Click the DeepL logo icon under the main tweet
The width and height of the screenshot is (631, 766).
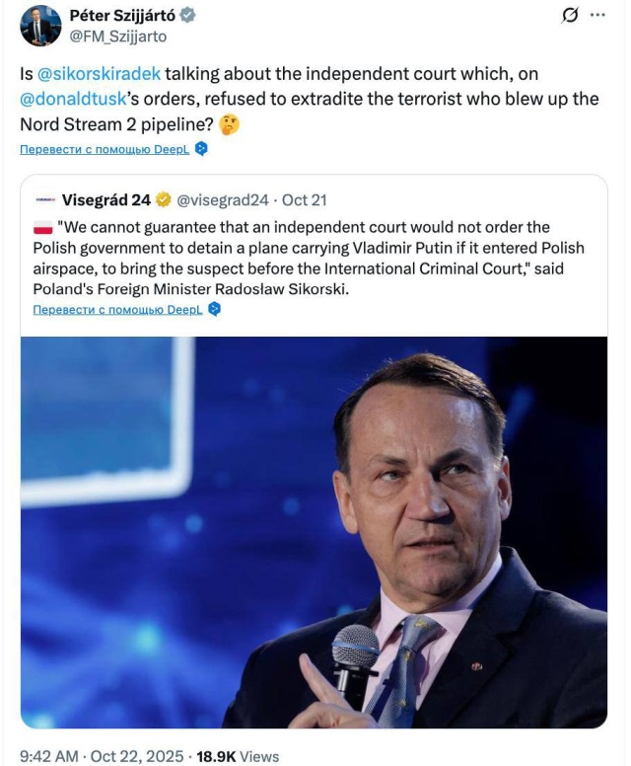coord(201,149)
